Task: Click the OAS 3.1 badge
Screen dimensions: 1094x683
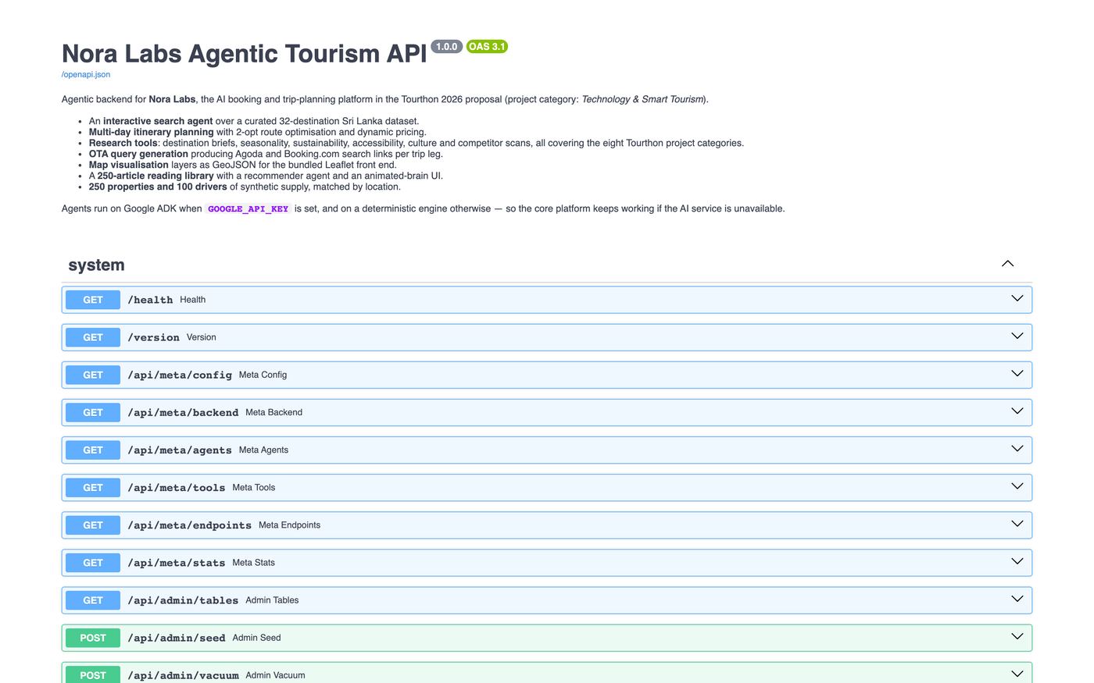Action: (487, 47)
